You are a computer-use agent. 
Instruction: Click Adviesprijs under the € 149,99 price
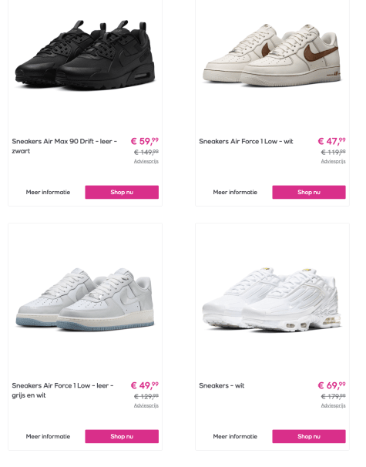pyautogui.click(x=146, y=161)
